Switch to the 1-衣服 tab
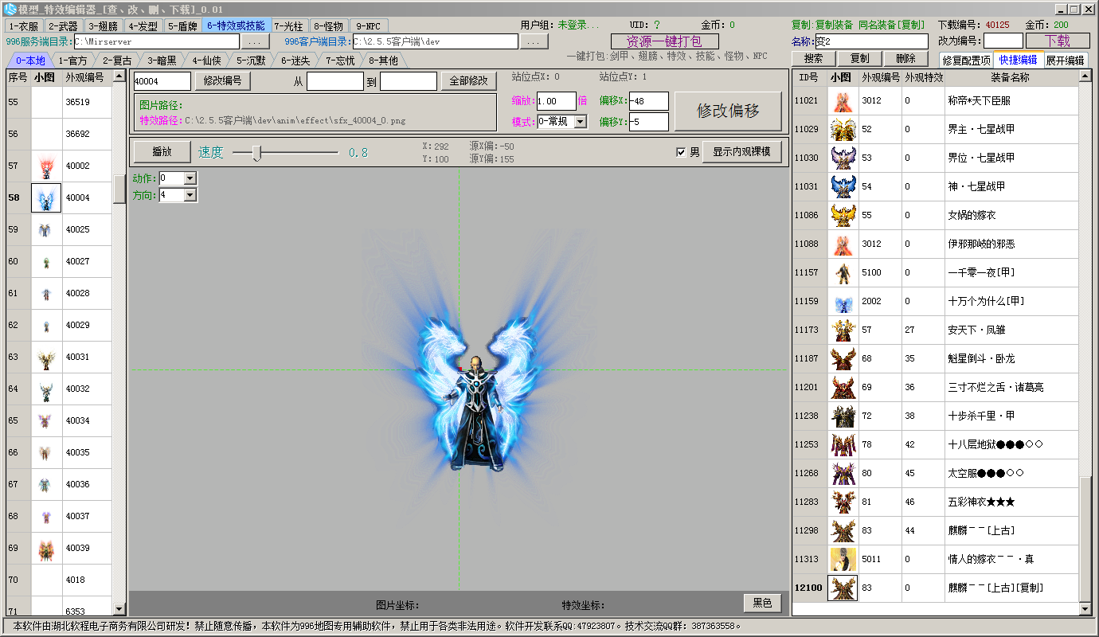Viewport: 1099px width, 637px height. point(23,25)
